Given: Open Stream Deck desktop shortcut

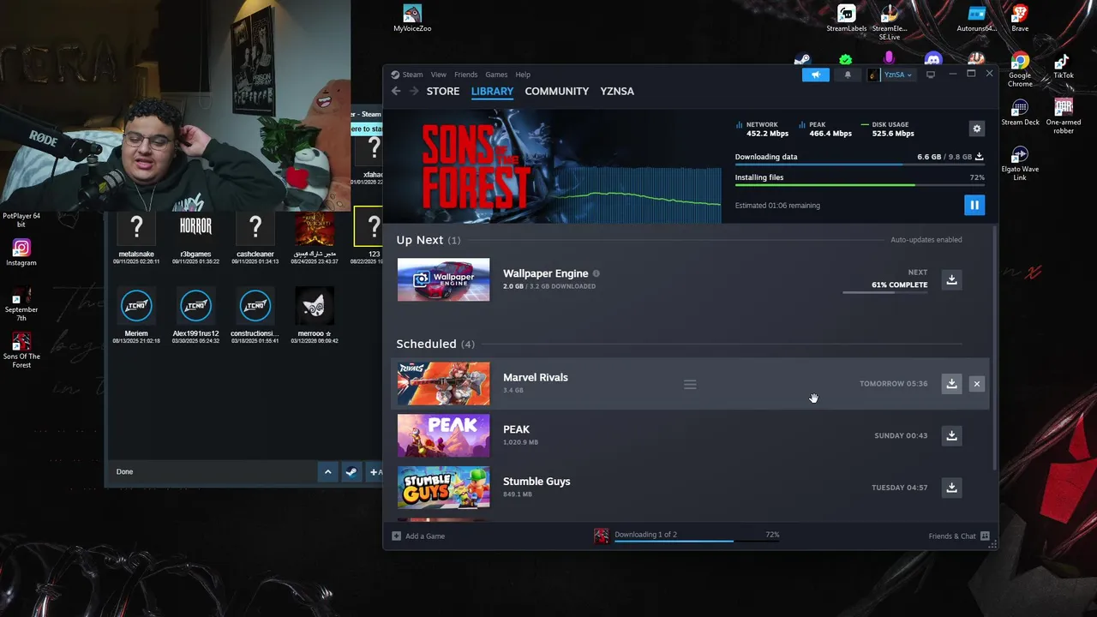Looking at the screenshot, I should click(x=1020, y=112).
